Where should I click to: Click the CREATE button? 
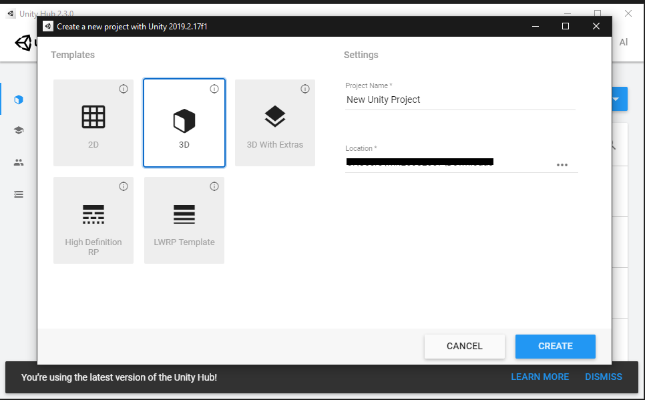pyautogui.click(x=556, y=346)
